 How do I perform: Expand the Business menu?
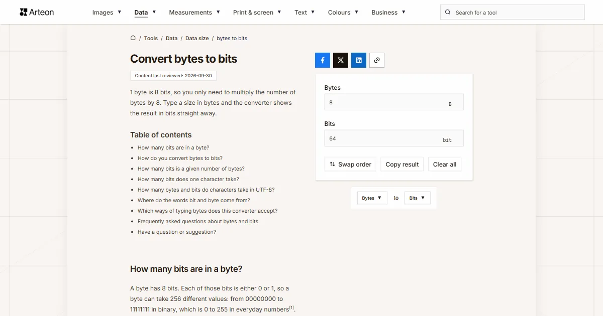(x=388, y=13)
